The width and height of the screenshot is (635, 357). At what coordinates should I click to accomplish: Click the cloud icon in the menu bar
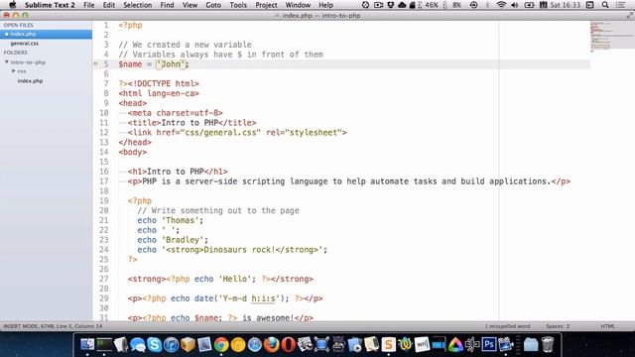point(402,5)
